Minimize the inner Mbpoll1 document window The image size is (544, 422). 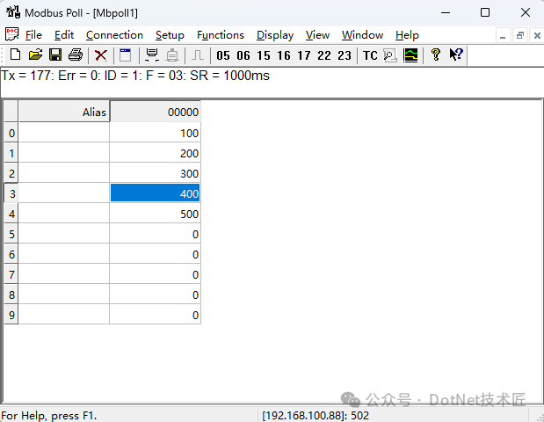pyautogui.click(x=503, y=35)
